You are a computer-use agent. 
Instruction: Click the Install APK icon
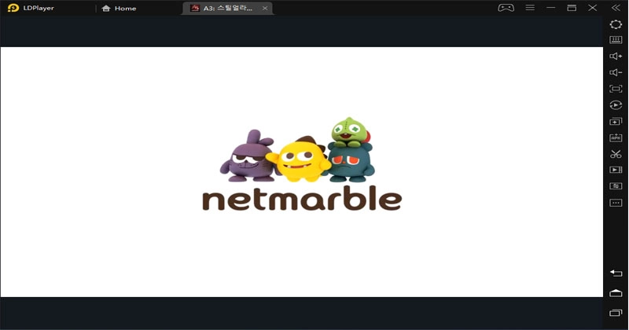tap(616, 137)
